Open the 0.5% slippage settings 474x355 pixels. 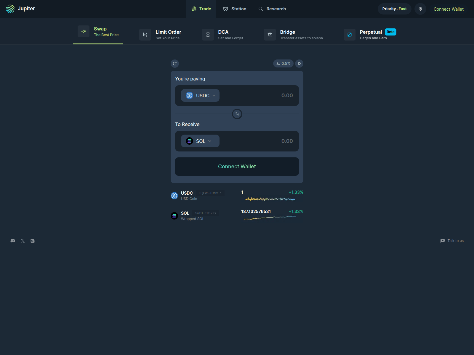pos(283,64)
